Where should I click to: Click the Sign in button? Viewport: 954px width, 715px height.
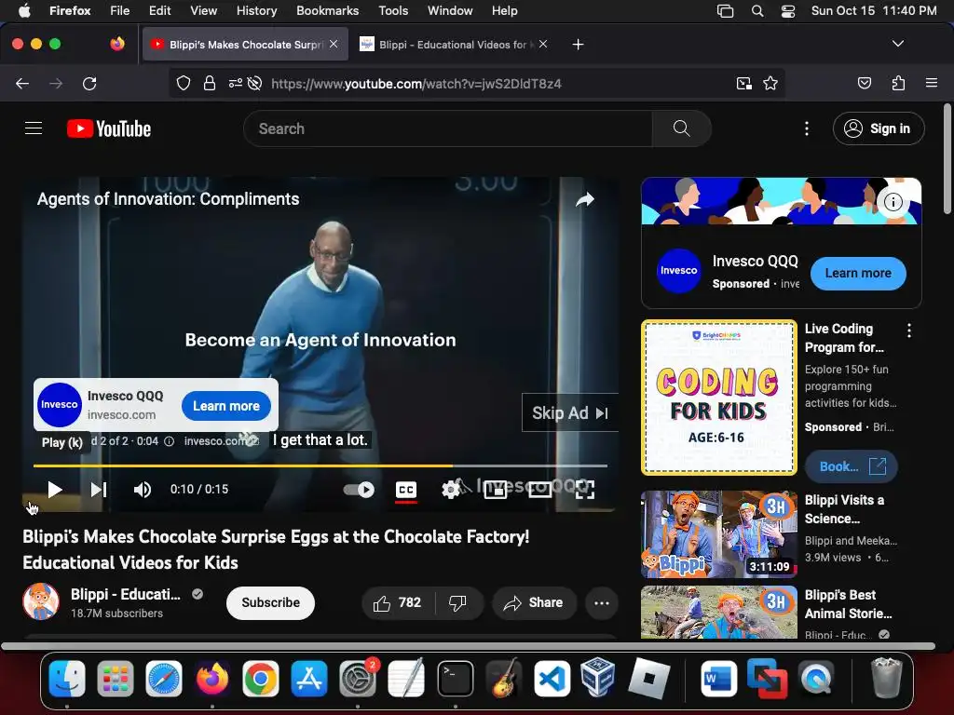(879, 128)
